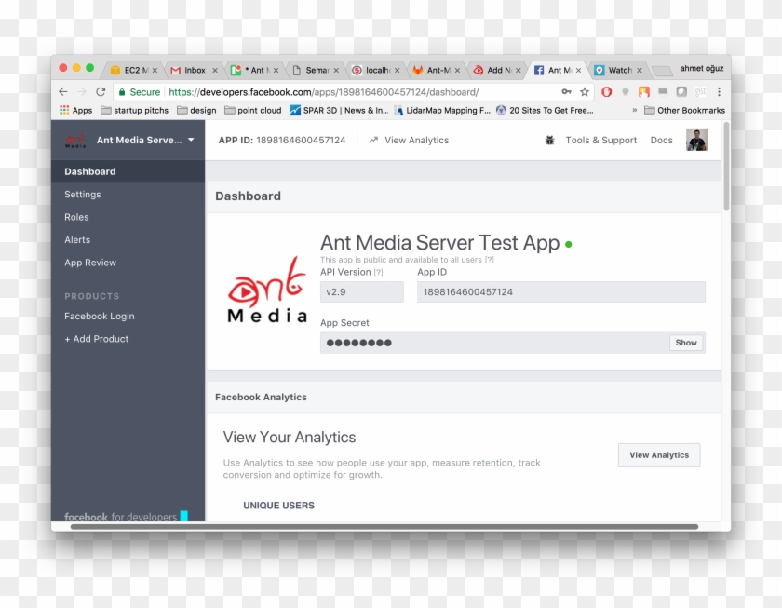Open the Docs link in the header

(661, 140)
